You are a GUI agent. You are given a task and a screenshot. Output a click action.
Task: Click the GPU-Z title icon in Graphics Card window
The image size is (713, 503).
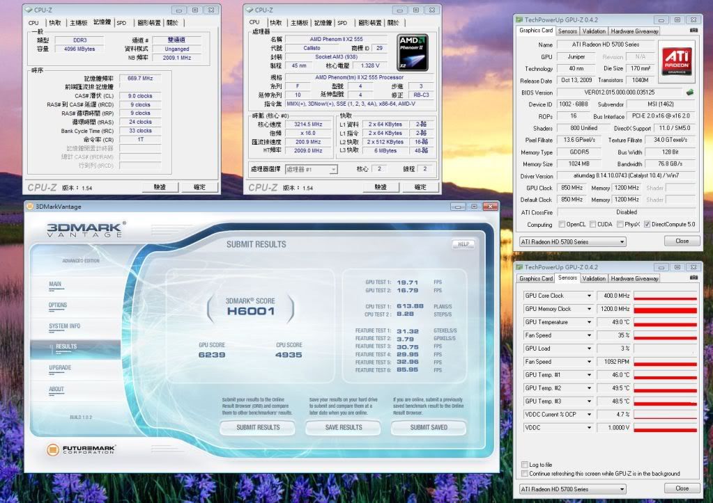tap(519, 19)
